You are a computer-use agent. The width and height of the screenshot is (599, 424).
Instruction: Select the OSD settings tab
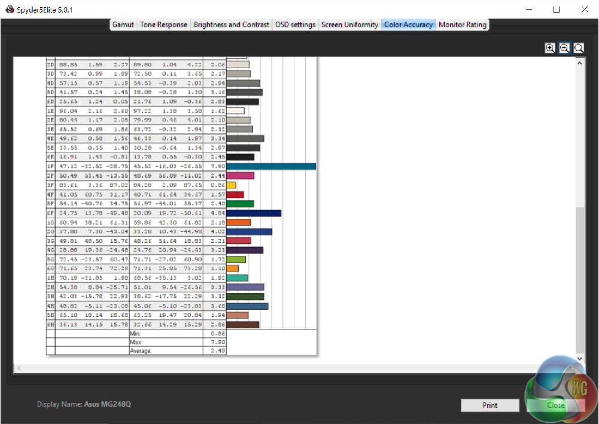click(x=295, y=25)
